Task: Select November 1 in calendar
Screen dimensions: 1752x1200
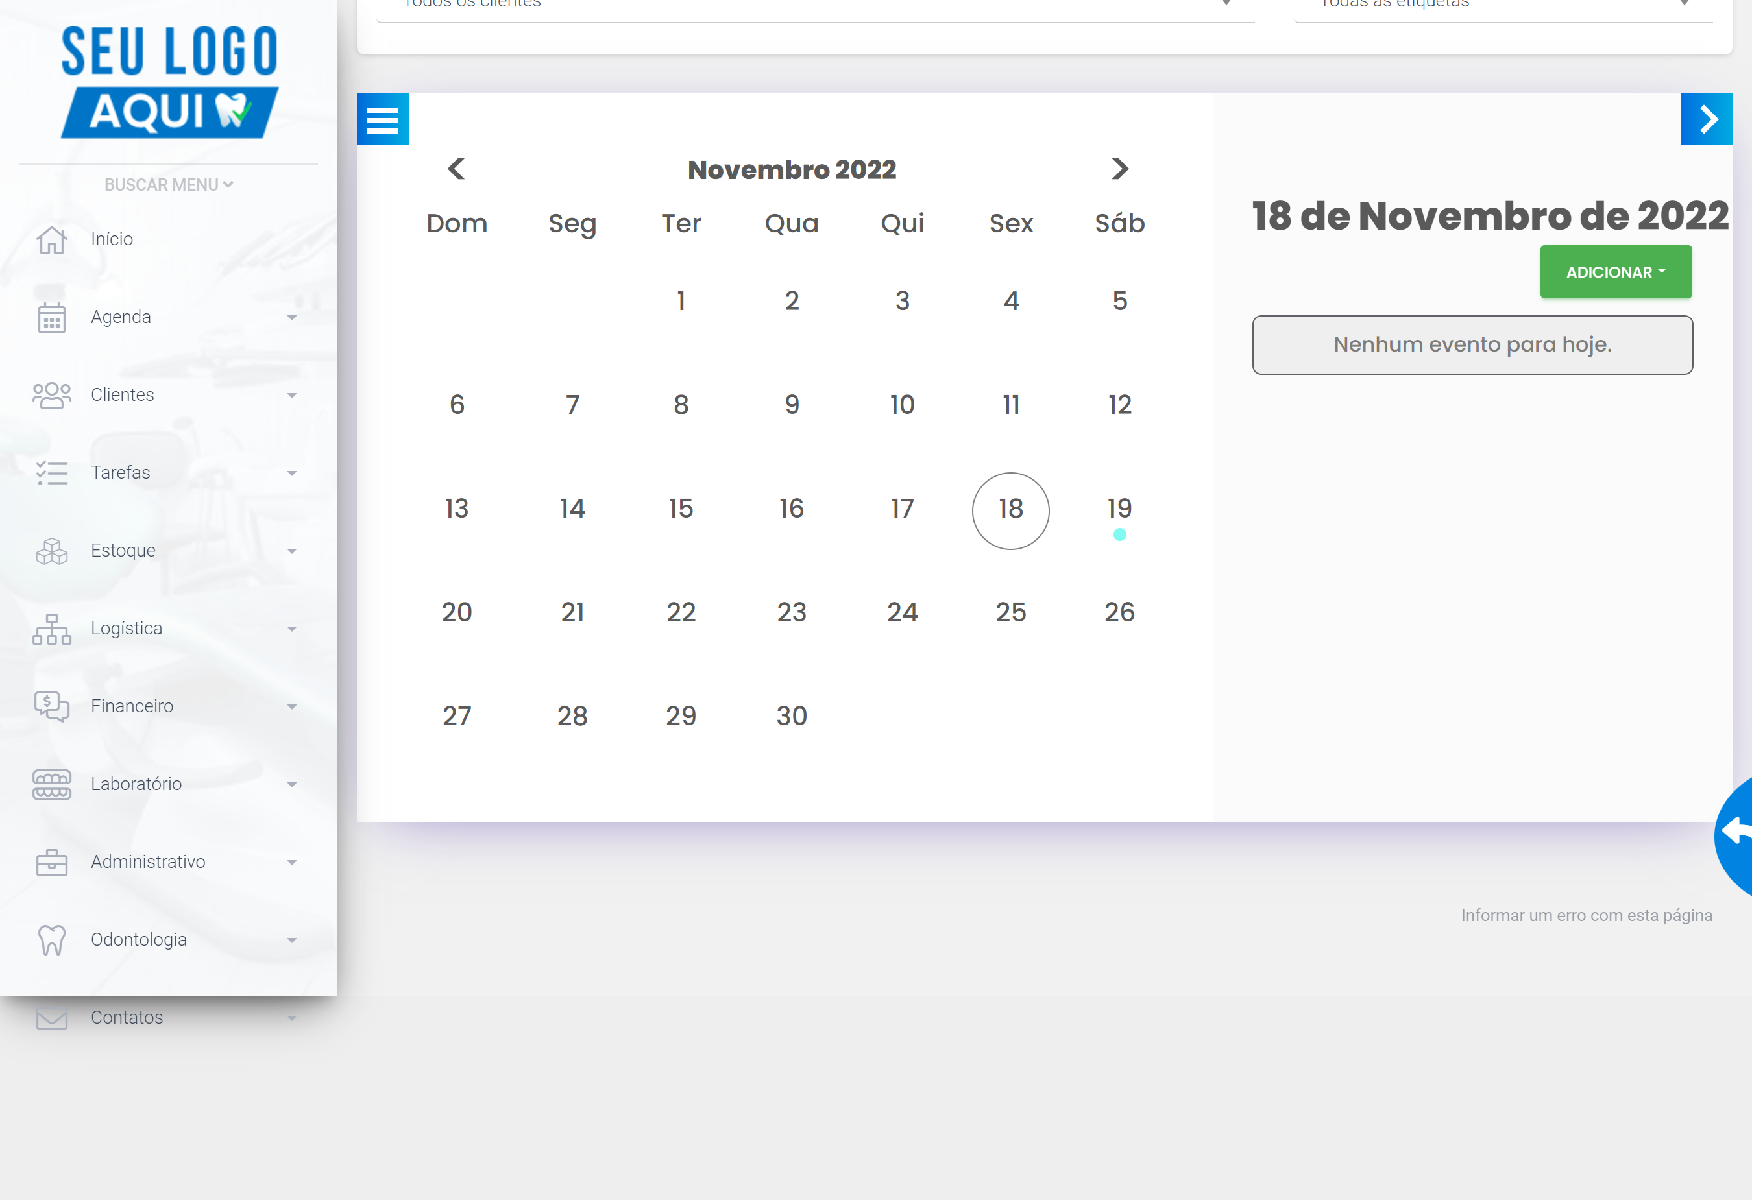Action: pos(681,302)
